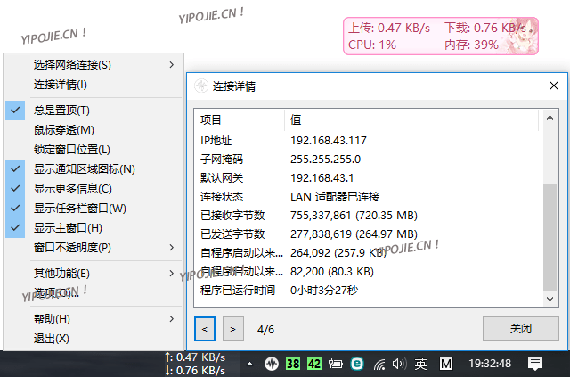Show hidden tray icons arrow
The image size is (570, 377).
point(249,364)
